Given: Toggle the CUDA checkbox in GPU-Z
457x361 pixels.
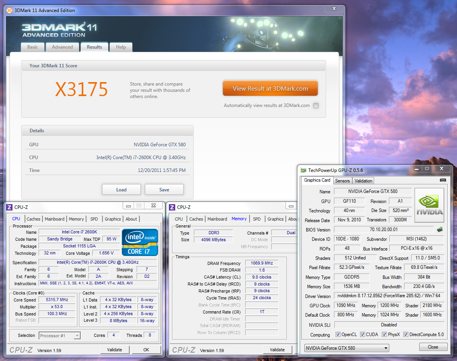Looking at the screenshot, I should [362, 334].
